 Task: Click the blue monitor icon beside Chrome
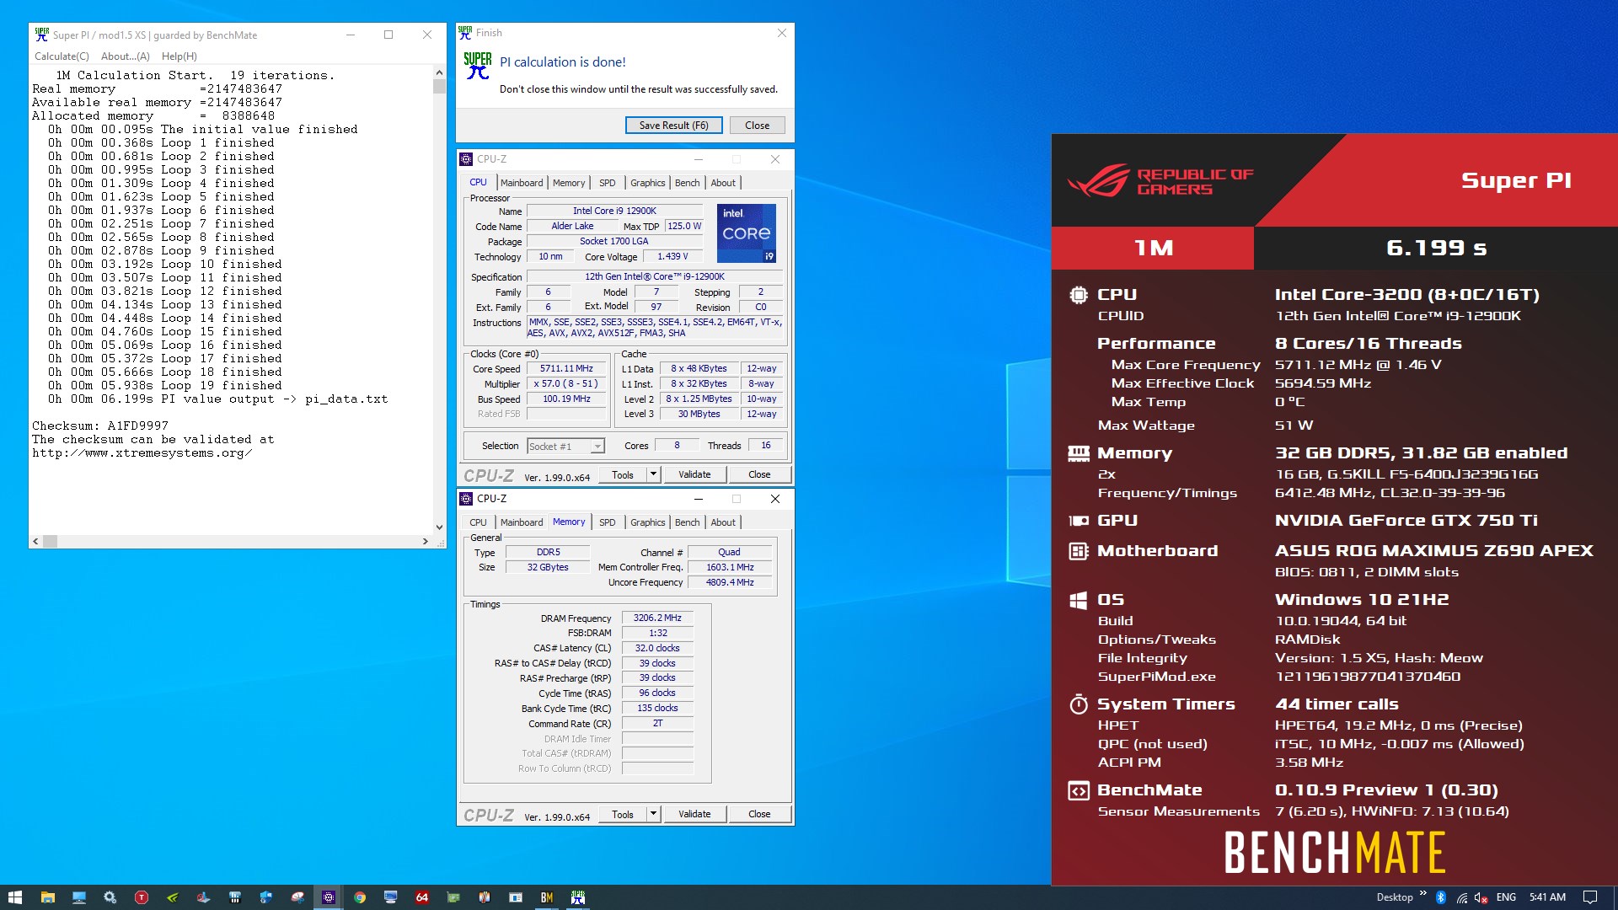(x=391, y=897)
